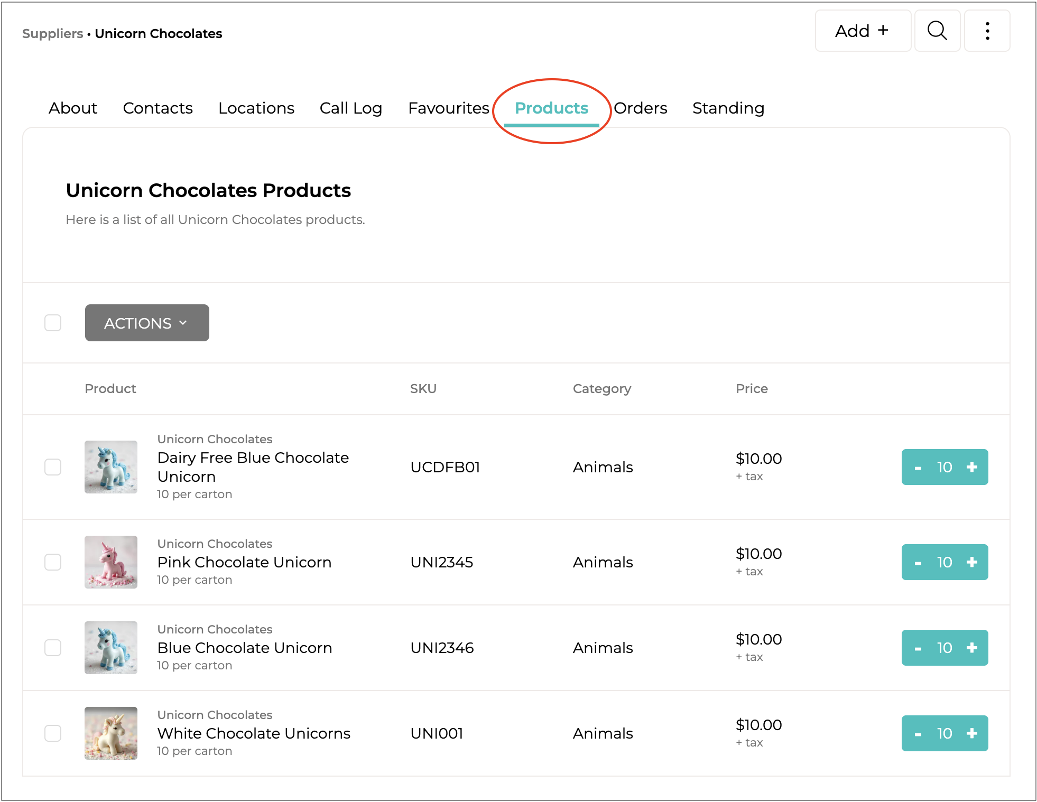Go to the Call Log tab
Image resolution: width=1037 pixels, height=802 pixels.
click(x=350, y=108)
